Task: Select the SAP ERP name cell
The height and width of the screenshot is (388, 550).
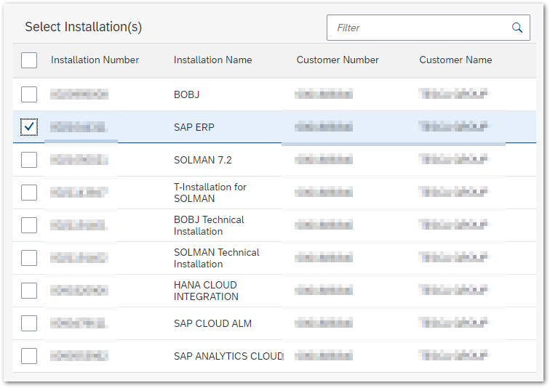Action: pyautogui.click(x=194, y=127)
